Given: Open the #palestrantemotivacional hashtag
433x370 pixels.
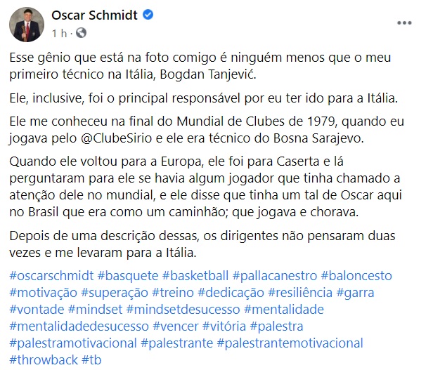Looking at the screenshot, I should pos(290,343).
